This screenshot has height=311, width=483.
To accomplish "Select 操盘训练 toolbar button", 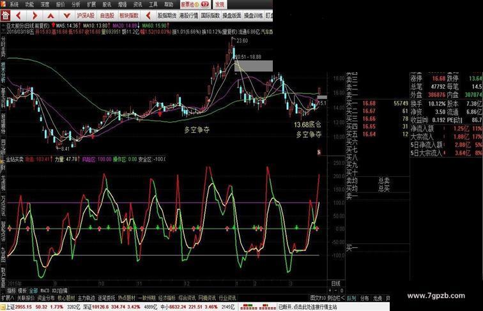I will (x=254, y=15).
